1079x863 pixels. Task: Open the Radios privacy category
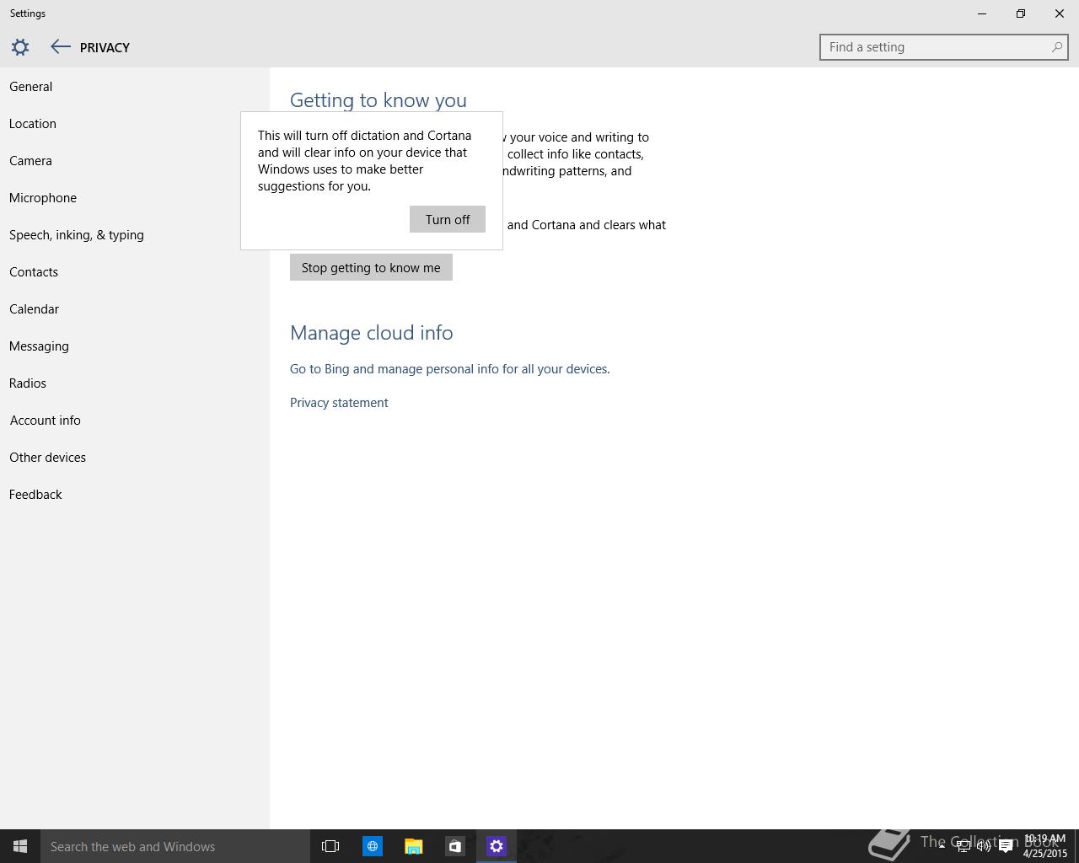click(x=135, y=383)
